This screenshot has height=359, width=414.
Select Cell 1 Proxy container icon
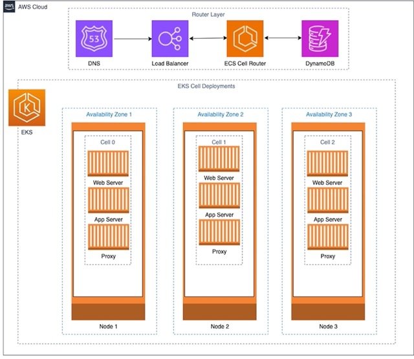219,232
